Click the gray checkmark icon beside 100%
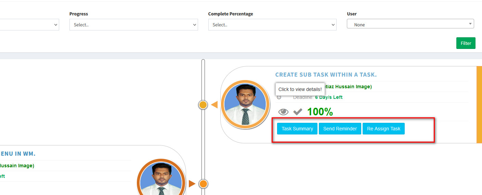The image size is (482, 195). click(x=298, y=112)
